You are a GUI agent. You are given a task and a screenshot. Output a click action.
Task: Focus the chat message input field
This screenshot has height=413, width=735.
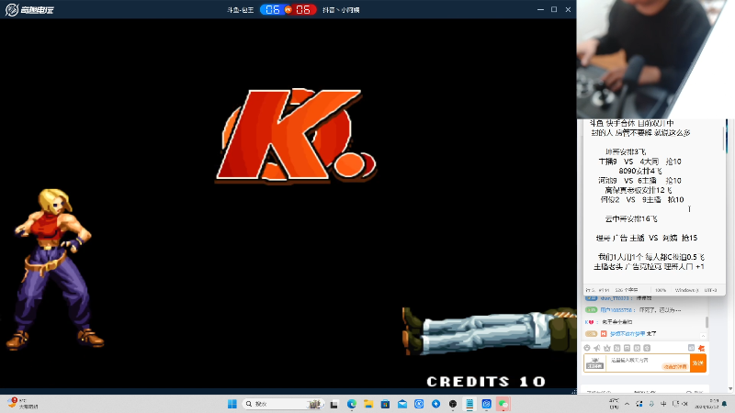tap(648, 363)
